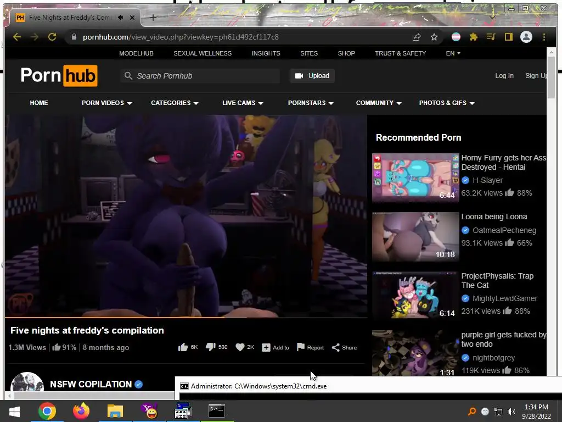
Task: Click the Sign Up link
Action: click(536, 76)
